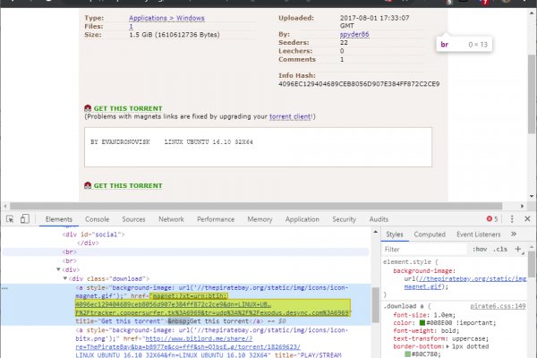Screen dimensions: 537x358
Task: Activate the inspect element picker icon
Action: click(10, 218)
